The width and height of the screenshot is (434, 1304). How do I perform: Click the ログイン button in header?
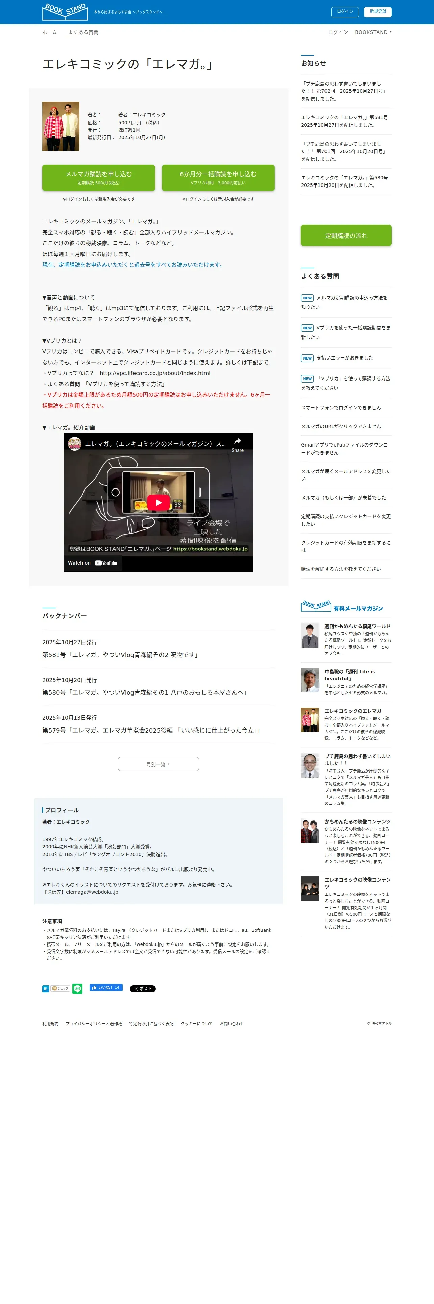(345, 12)
